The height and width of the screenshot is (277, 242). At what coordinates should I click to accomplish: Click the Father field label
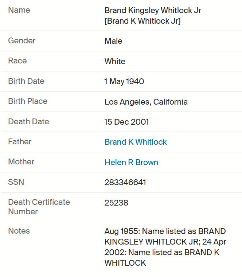pyautogui.click(x=20, y=142)
